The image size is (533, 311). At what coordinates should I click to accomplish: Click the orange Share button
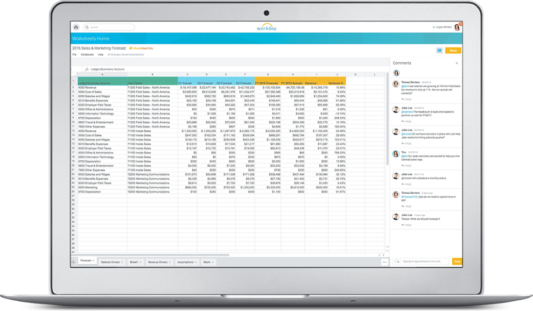[x=454, y=49]
